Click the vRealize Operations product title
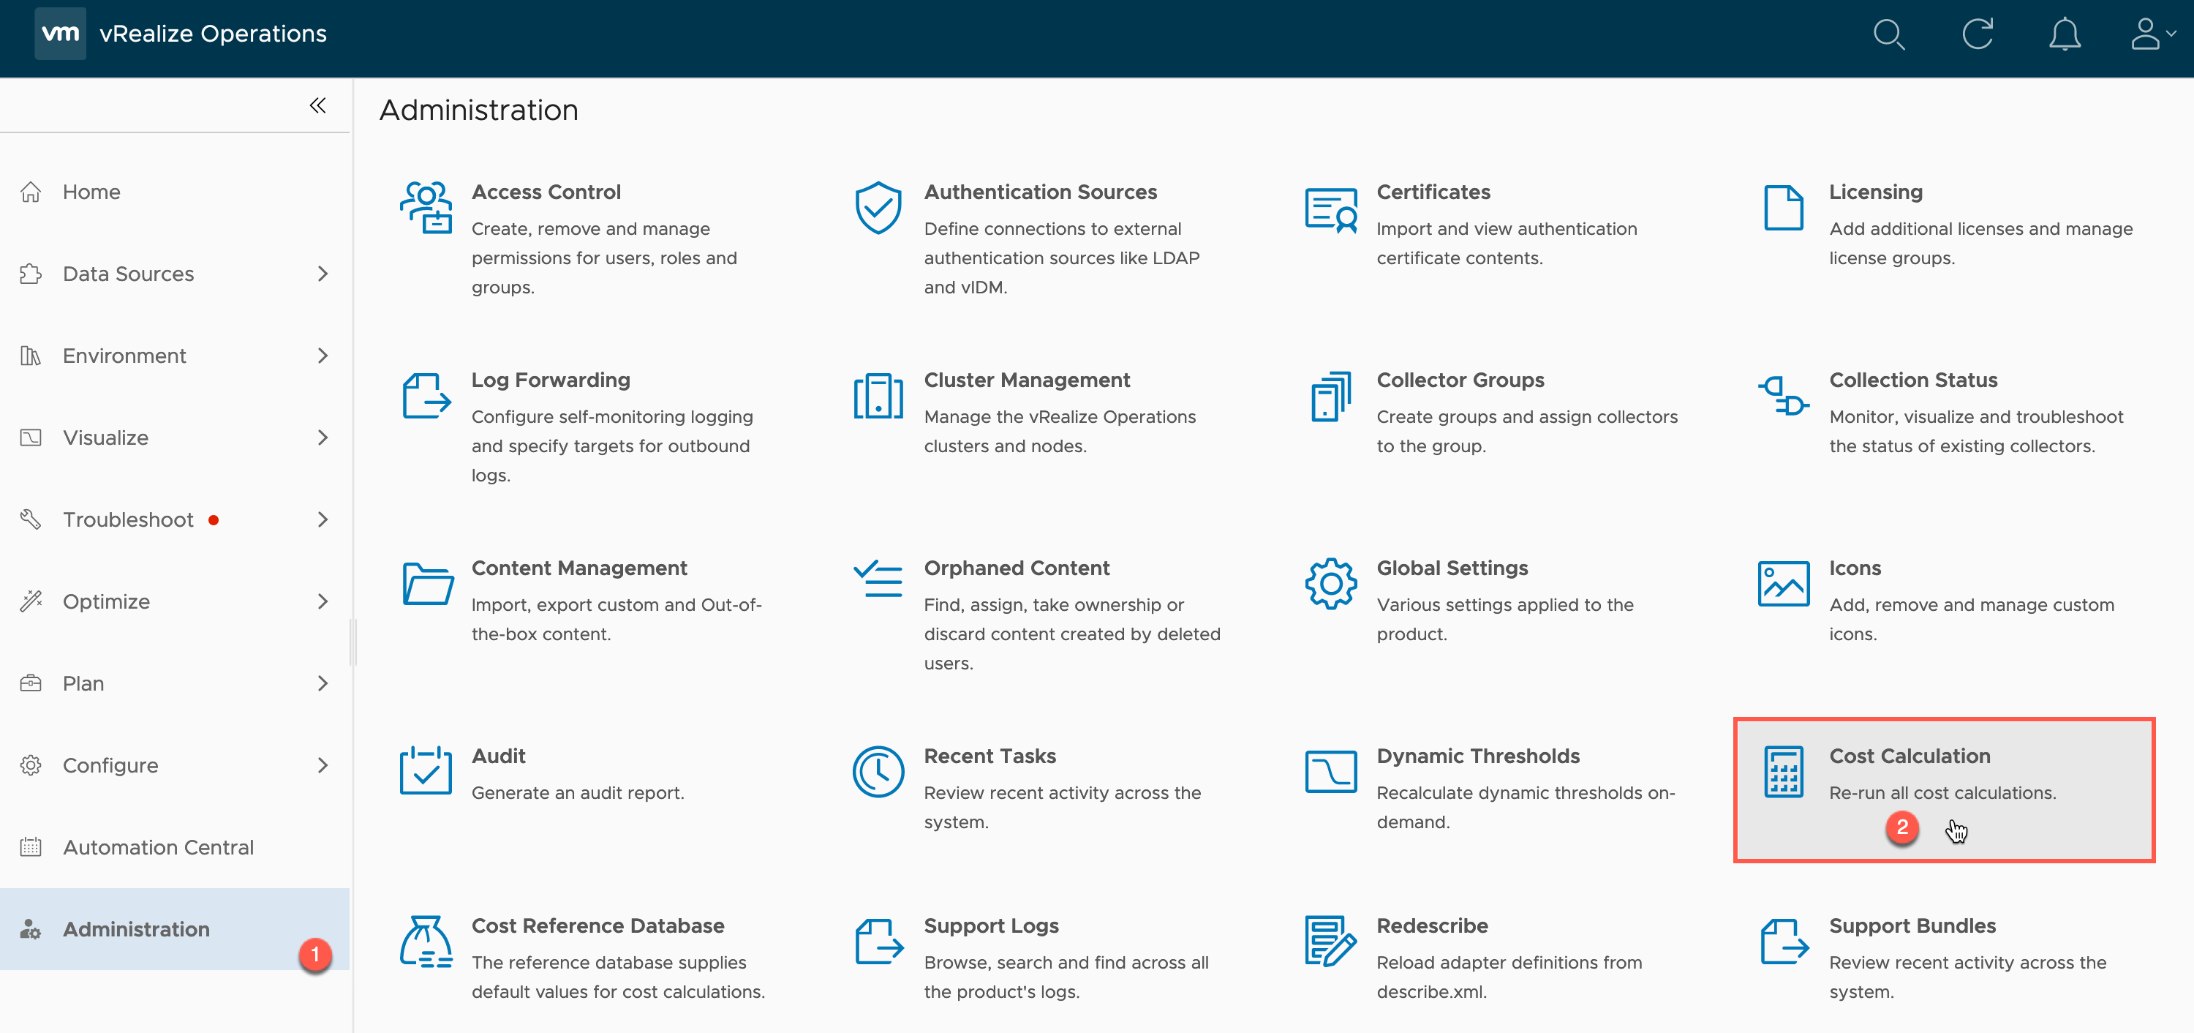Viewport: 2194px width, 1033px height. (x=213, y=34)
